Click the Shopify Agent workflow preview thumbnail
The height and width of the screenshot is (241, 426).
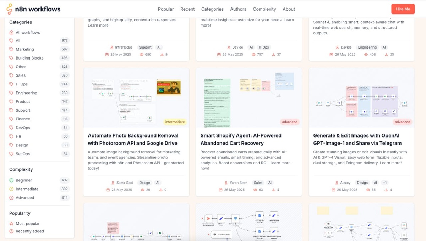pyautogui.click(x=249, y=98)
